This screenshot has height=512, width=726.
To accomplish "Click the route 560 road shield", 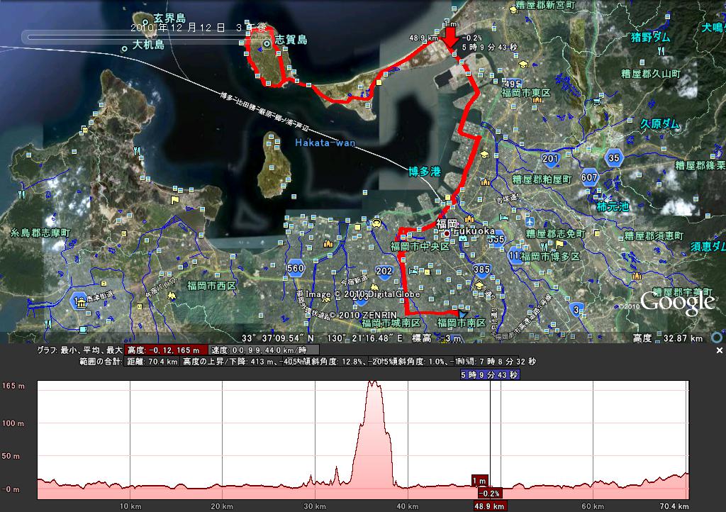I will coord(296,268).
